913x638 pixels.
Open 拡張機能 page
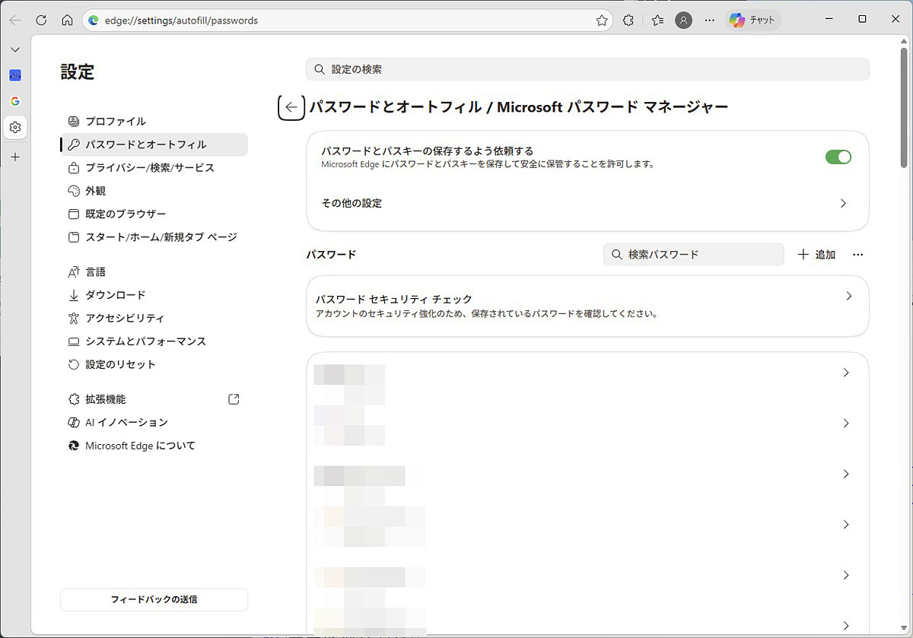coord(154,399)
